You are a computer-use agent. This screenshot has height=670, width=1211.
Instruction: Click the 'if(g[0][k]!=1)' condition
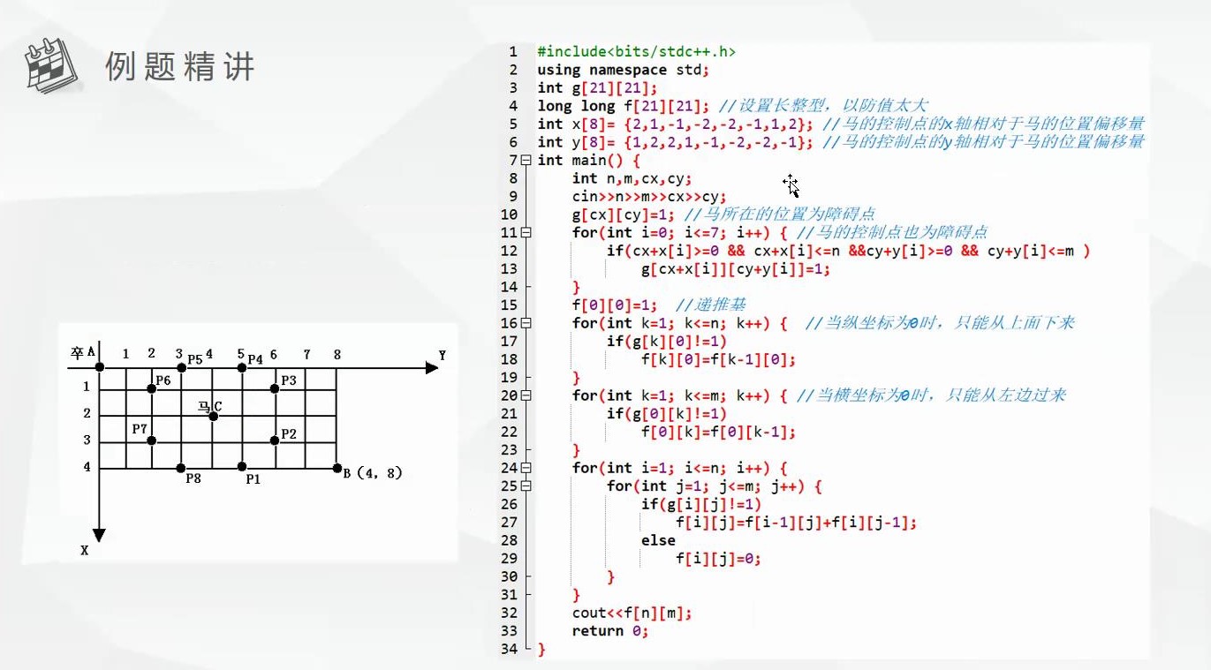coord(667,414)
